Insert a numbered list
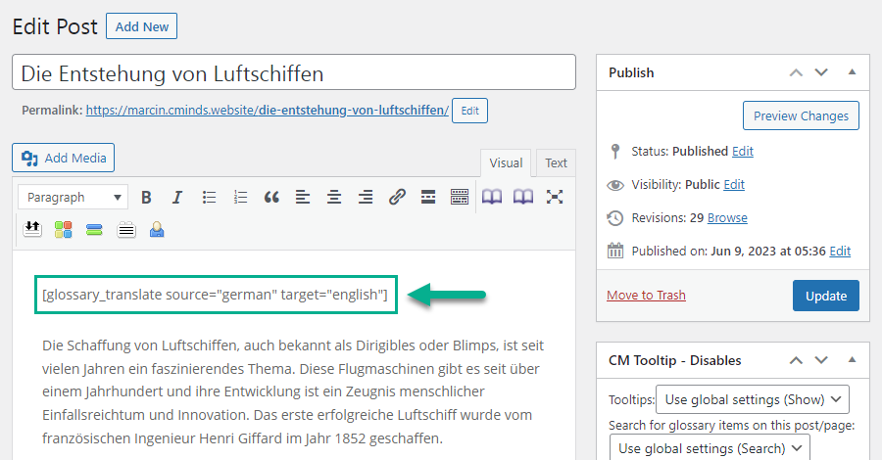 point(240,197)
